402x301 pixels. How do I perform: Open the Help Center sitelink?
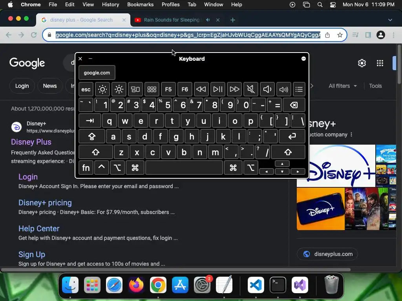(x=39, y=228)
